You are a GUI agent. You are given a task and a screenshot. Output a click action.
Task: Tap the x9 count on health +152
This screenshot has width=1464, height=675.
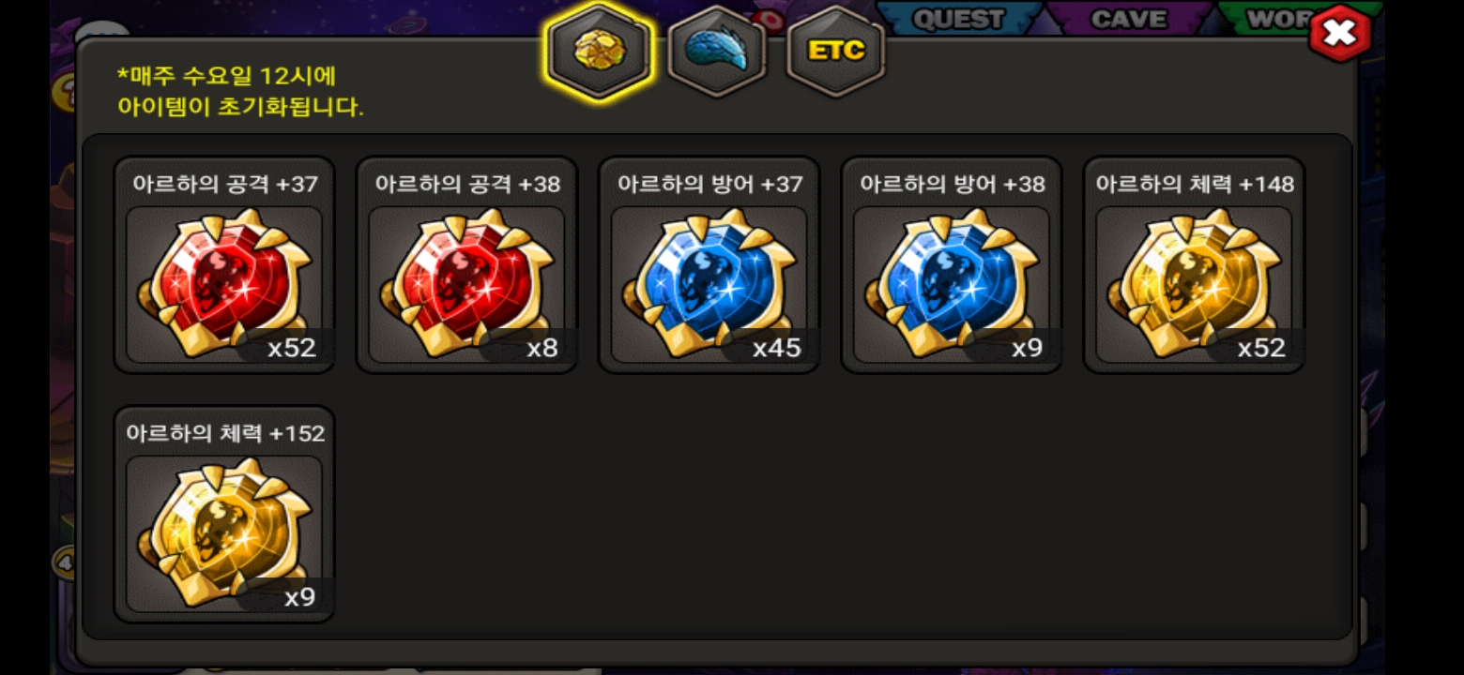(300, 597)
